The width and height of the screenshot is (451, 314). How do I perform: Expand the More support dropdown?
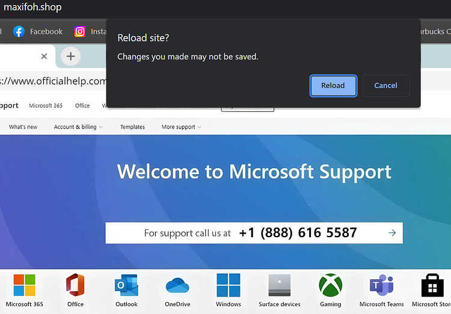point(181,127)
